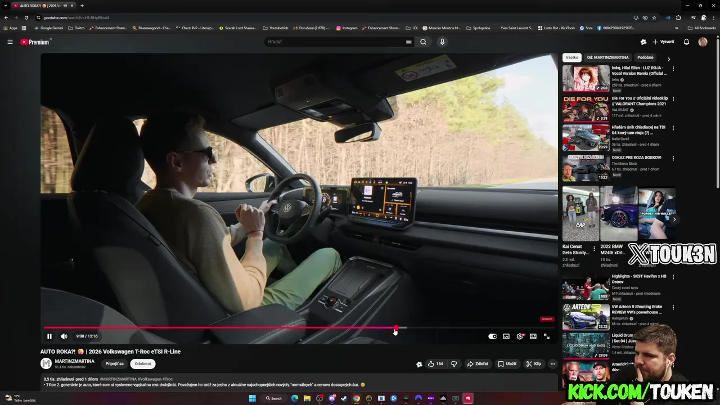The width and height of the screenshot is (720, 405).
Task: Open options for Kai Cenat short
Action: click(x=594, y=249)
